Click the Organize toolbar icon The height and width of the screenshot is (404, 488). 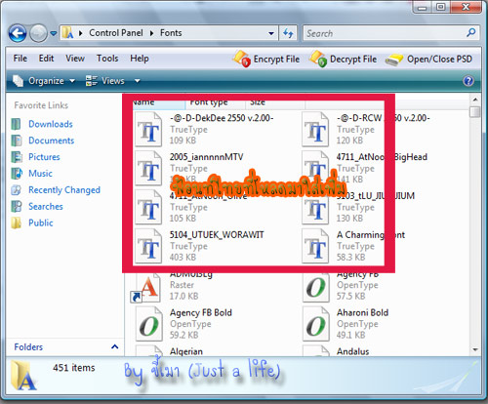(x=18, y=81)
